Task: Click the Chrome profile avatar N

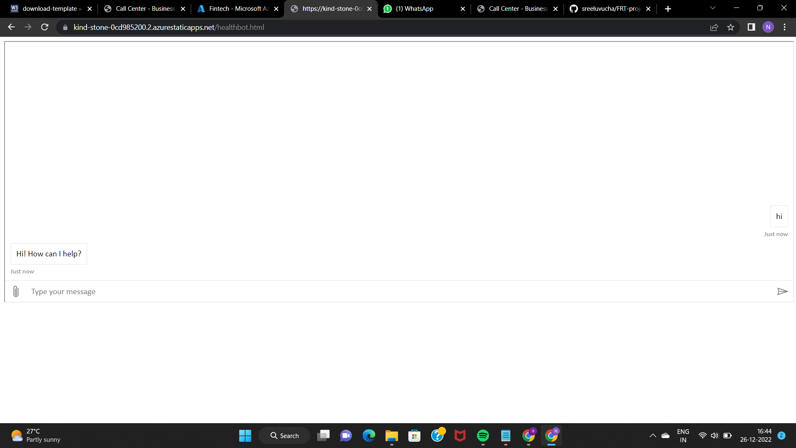Action: click(768, 27)
